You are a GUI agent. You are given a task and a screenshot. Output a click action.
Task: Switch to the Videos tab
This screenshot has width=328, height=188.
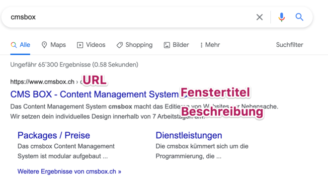pyautogui.click(x=91, y=45)
